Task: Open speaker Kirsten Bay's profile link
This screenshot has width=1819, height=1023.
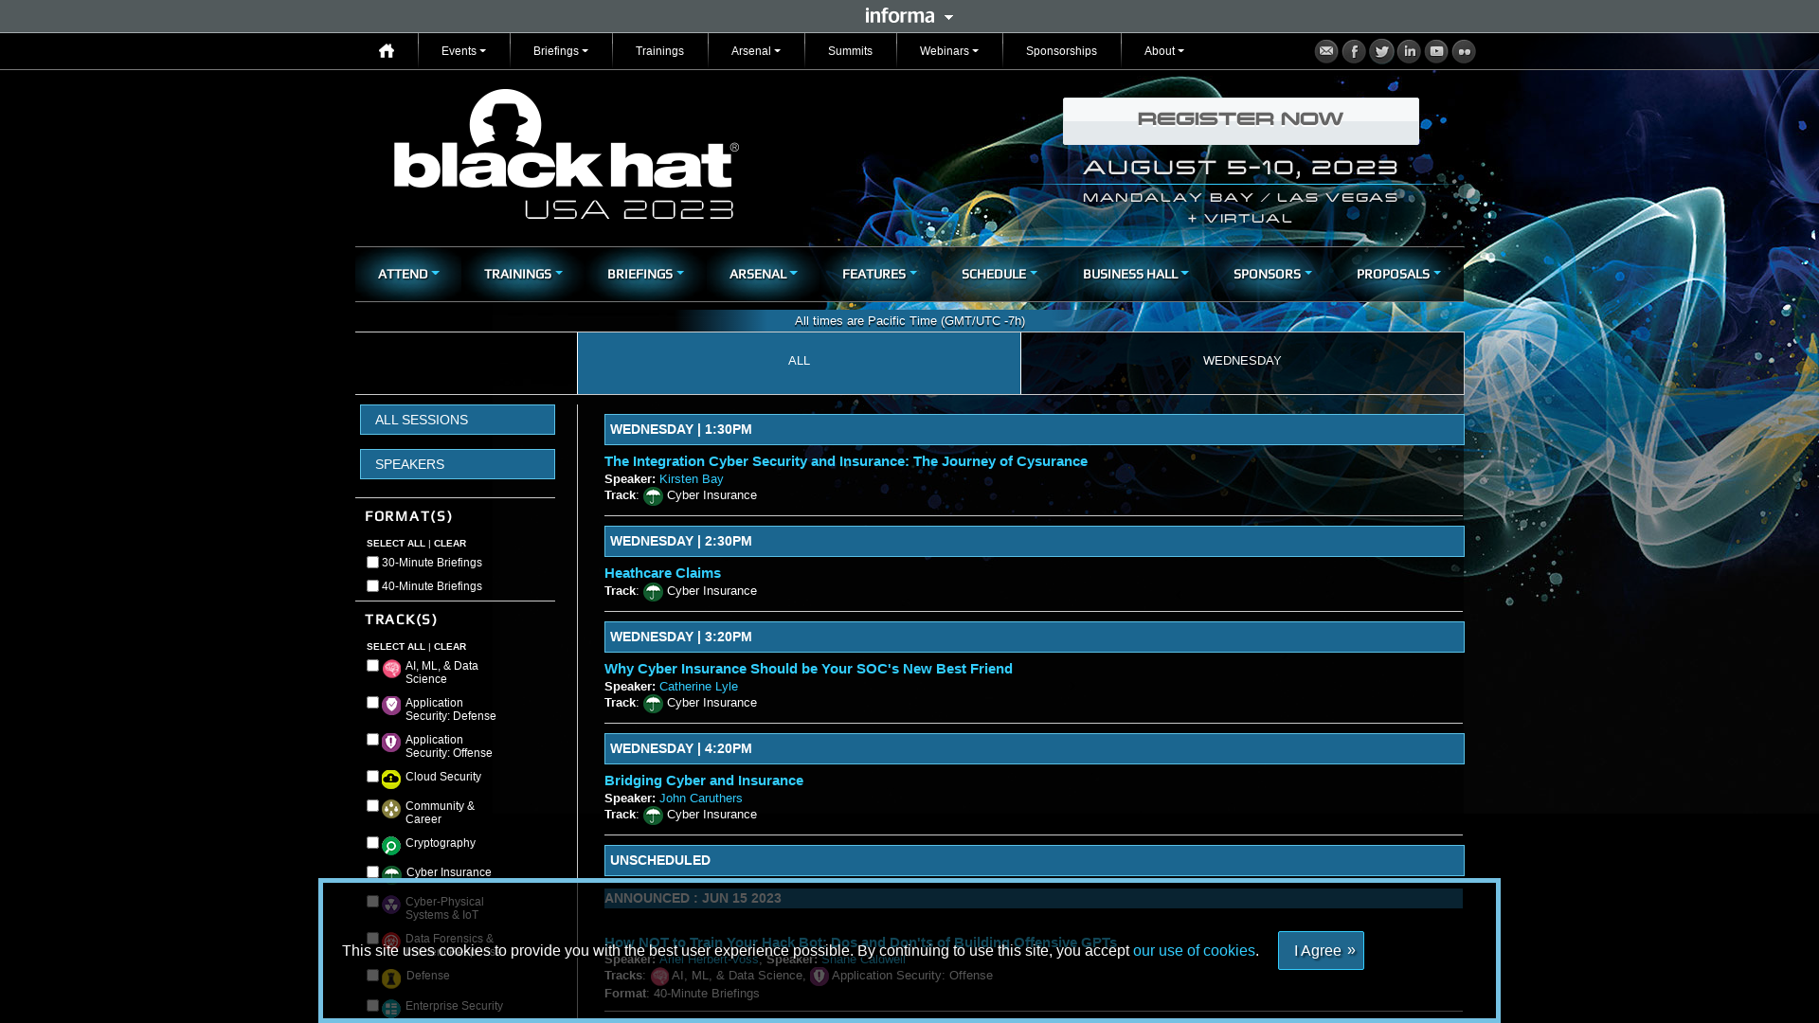Action: pos(691,479)
